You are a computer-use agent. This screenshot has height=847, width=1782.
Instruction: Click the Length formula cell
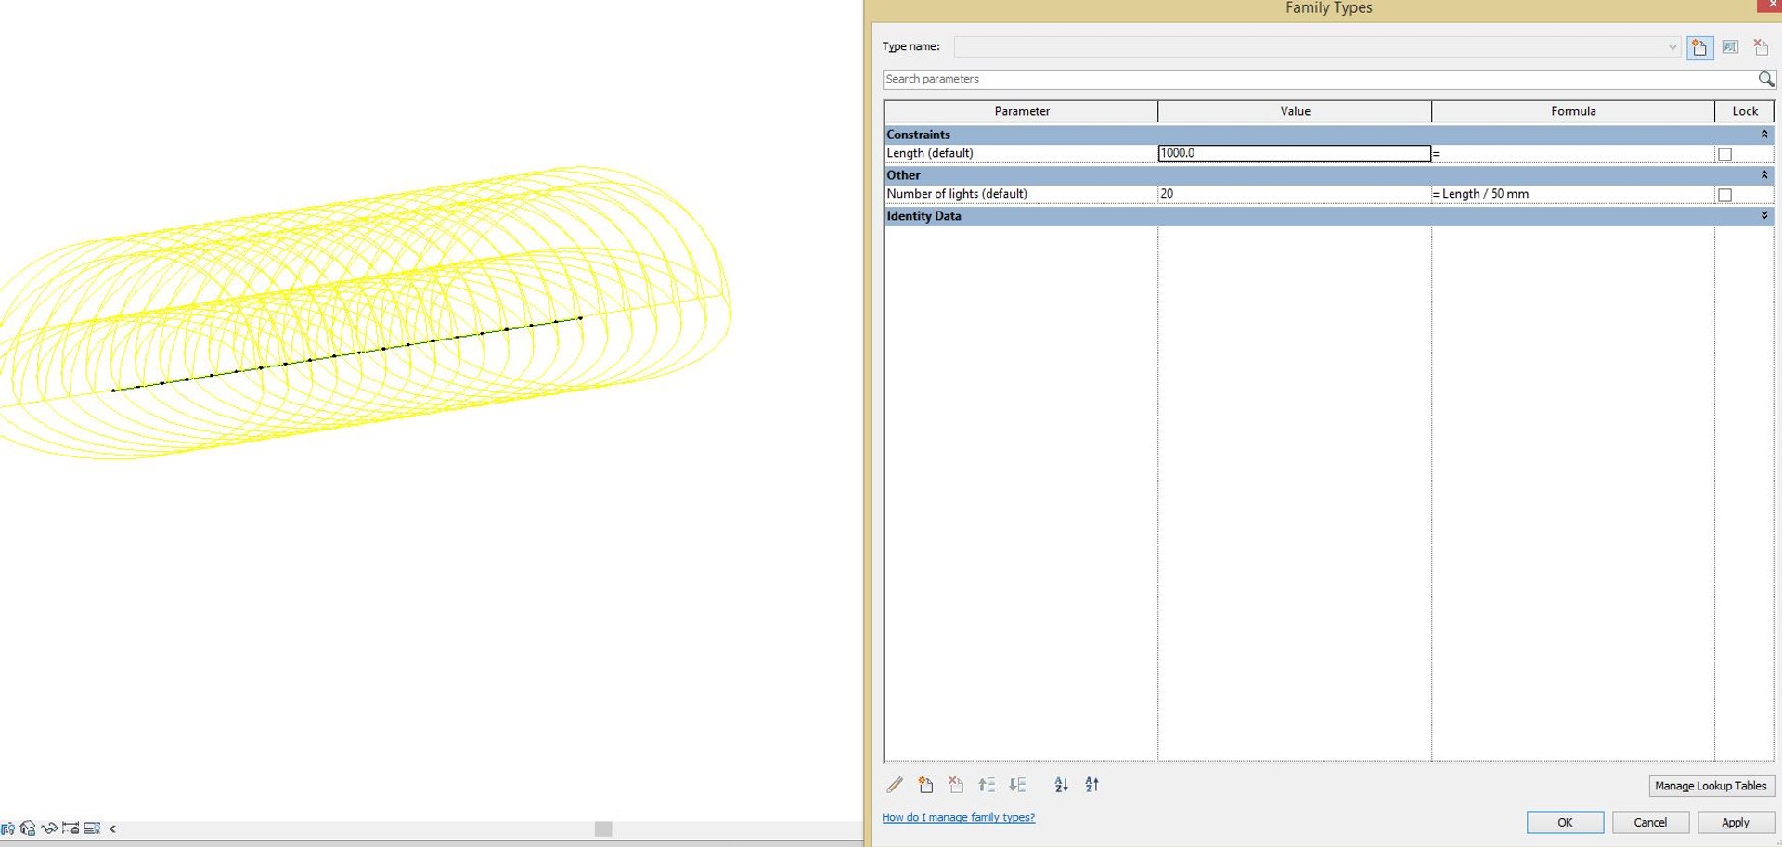point(1573,154)
